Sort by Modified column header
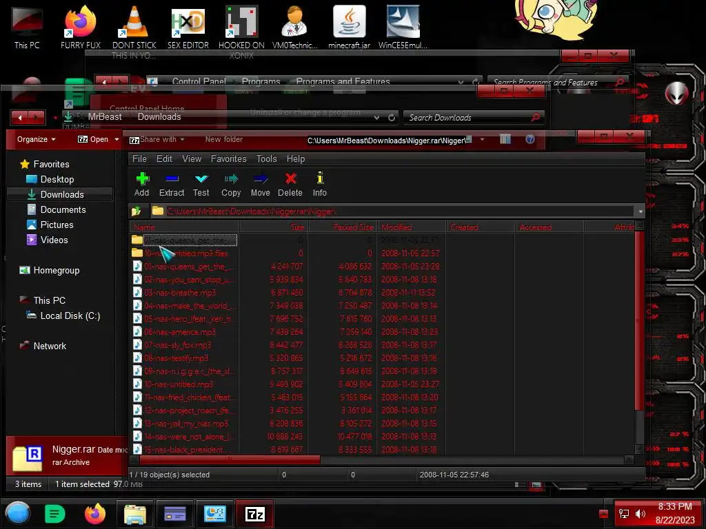 tap(412, 227)
